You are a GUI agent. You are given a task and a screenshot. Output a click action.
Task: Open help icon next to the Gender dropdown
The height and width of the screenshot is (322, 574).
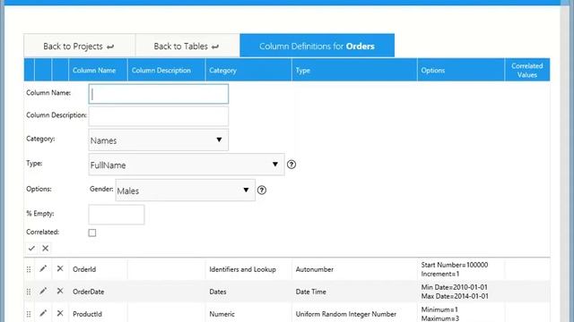(x=262, y=190)
